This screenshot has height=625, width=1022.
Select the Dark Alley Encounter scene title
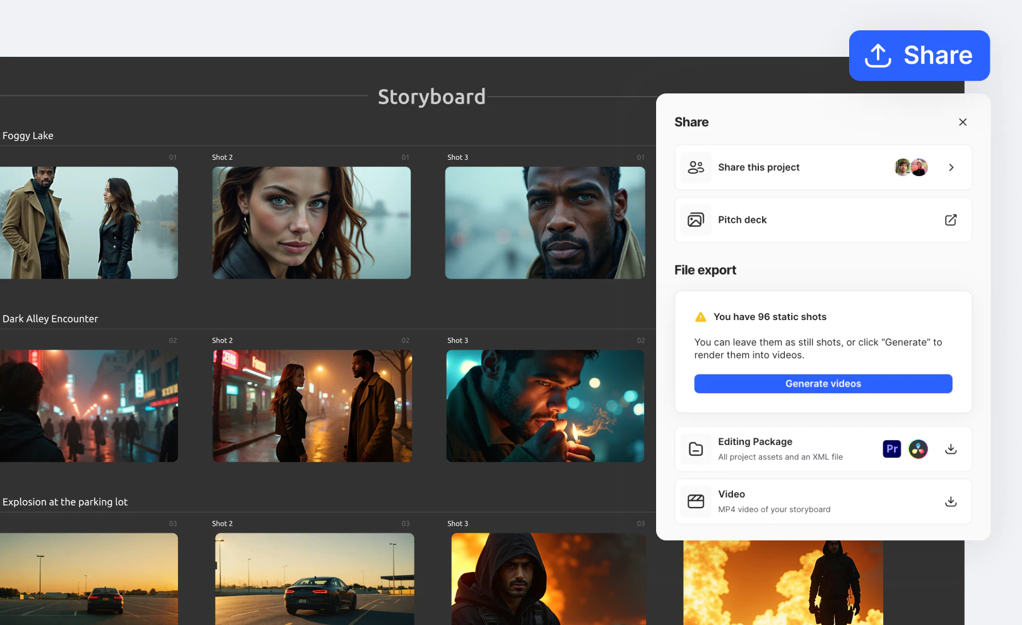tap(50, 319)
